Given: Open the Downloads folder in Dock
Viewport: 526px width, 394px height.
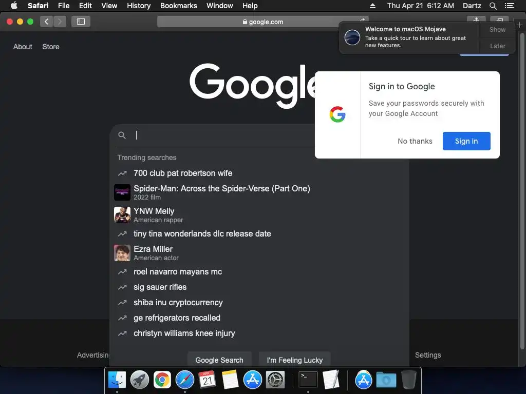Looking at the screenshot, I should point(386,380).
